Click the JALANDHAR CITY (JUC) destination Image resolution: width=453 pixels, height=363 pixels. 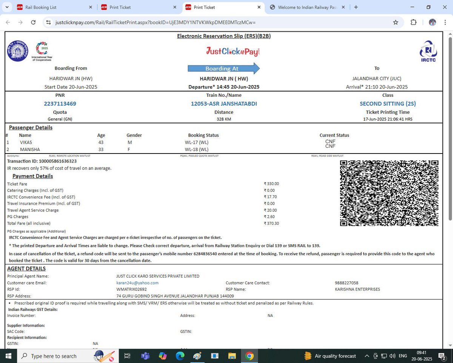[x=377, y=79]
